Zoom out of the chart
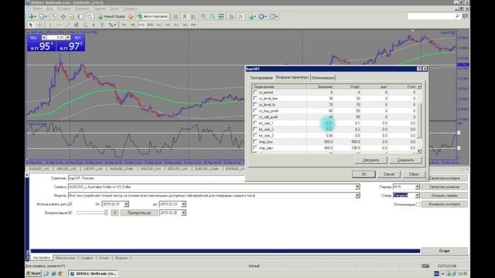The image size is (495, 278). (x=212, y=16)
